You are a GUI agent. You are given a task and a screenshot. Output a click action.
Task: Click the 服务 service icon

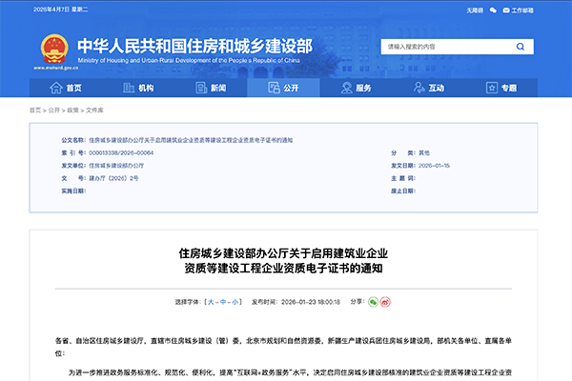pyautogui.click(x=347, y=88)
